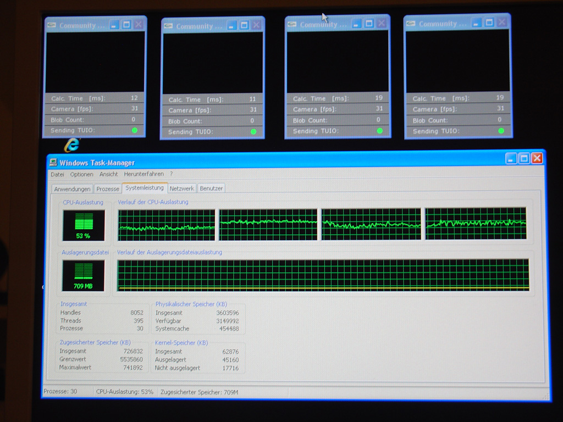This screenshot has height=422, width=563.
Task: Click Camera [fps] row in the Calc. Time 11 window
Action: click(x=213, y=110)
